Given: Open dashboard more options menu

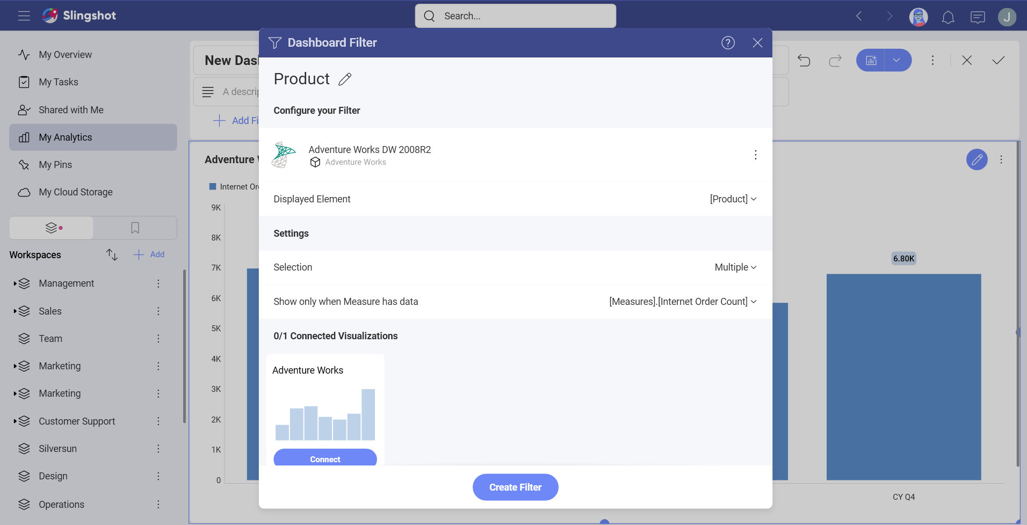Looking at the screenshot, I should click(932, 60).
